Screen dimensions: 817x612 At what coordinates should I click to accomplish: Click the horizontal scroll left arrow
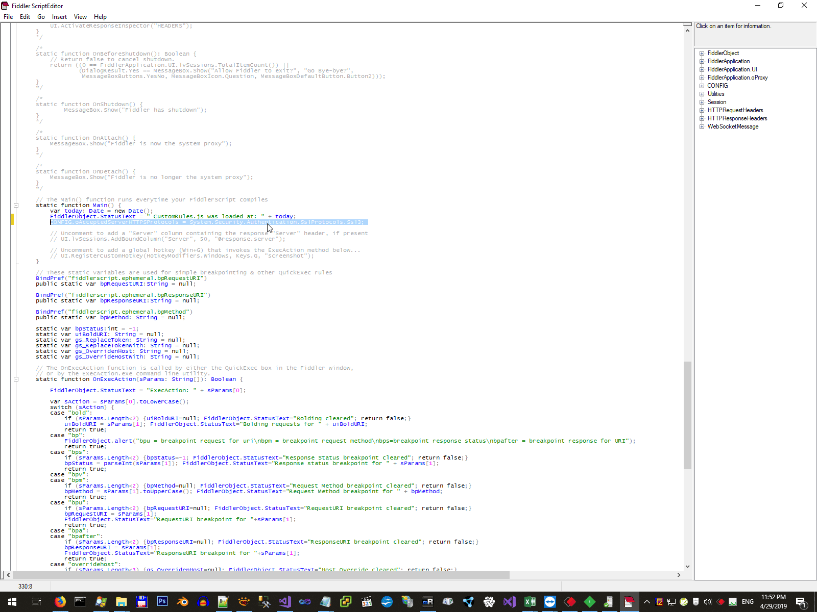(8, 575)
